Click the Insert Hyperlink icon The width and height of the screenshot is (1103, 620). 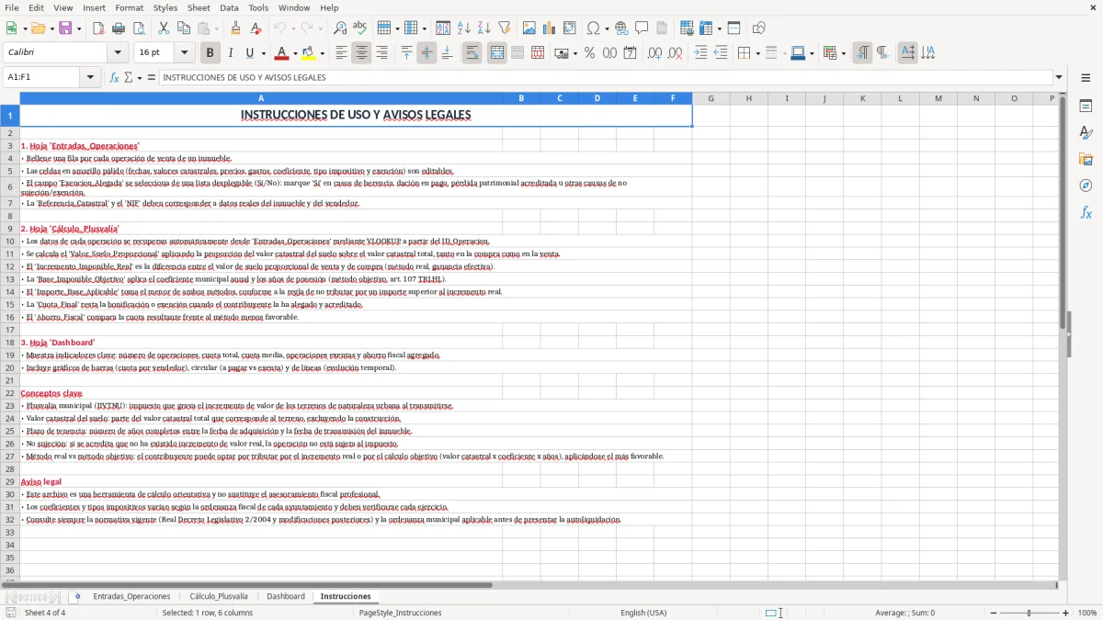(x=621, y=28)
